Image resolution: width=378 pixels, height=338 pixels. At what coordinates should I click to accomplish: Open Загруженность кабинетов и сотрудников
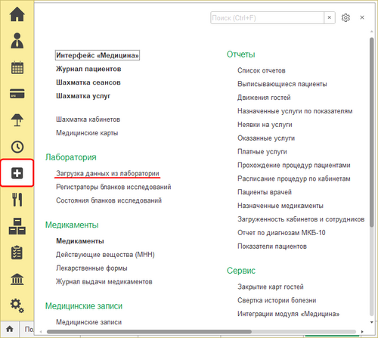pyautogui.click(x=301, y=219)
